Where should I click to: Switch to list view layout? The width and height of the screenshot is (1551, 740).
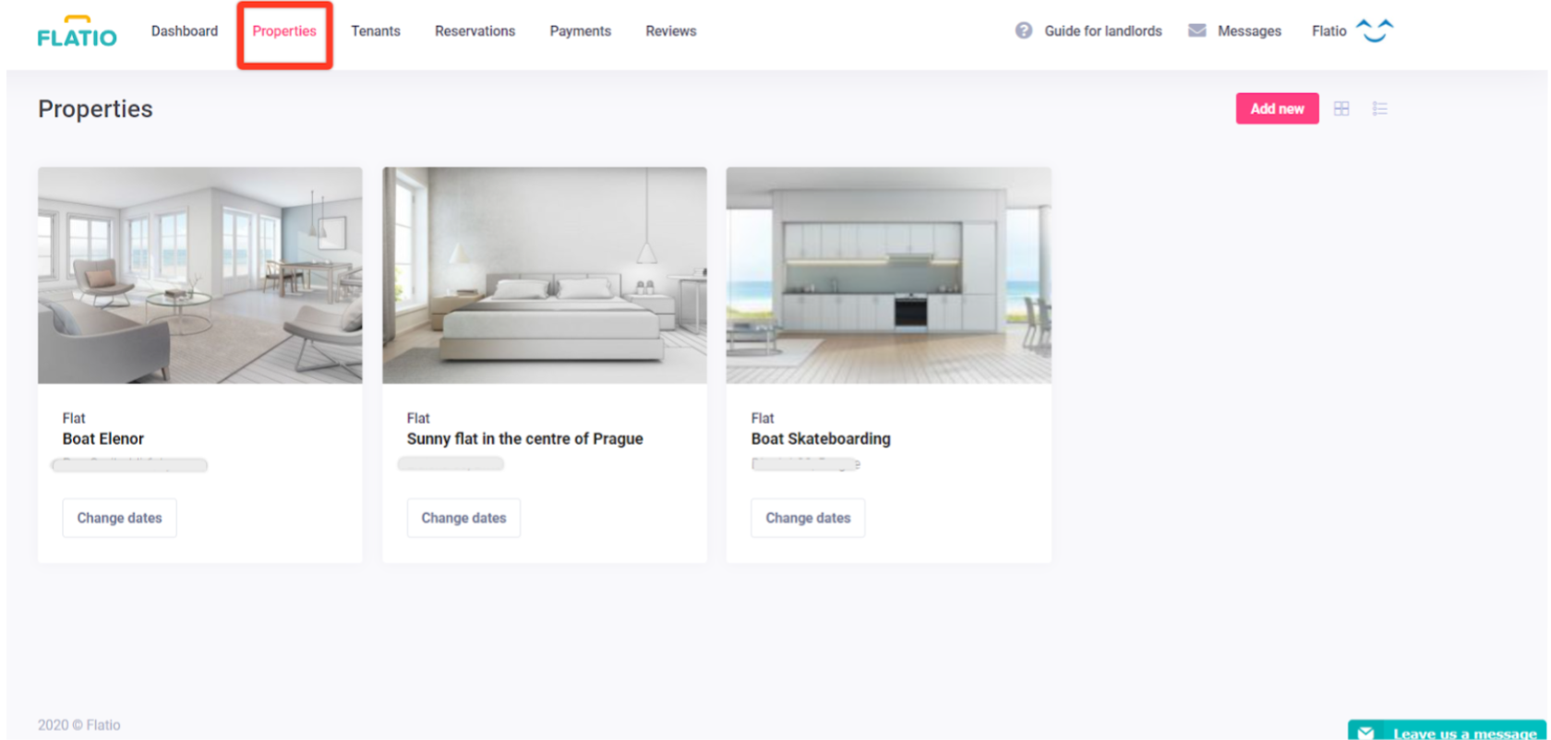(x=1379, y=109)
